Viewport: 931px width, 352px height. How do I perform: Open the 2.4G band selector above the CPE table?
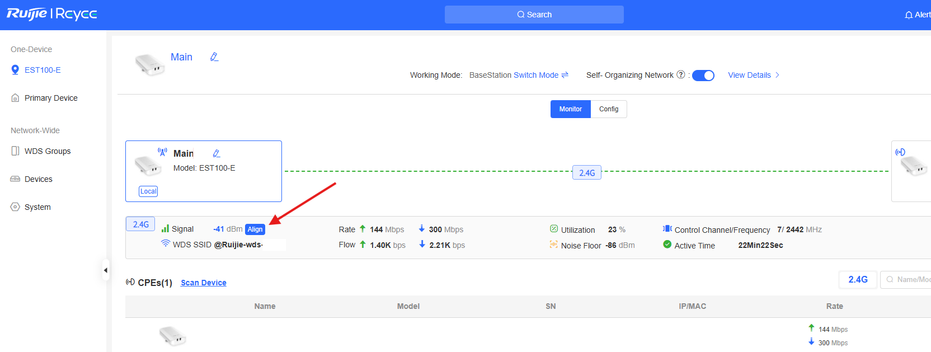[857, 279]
